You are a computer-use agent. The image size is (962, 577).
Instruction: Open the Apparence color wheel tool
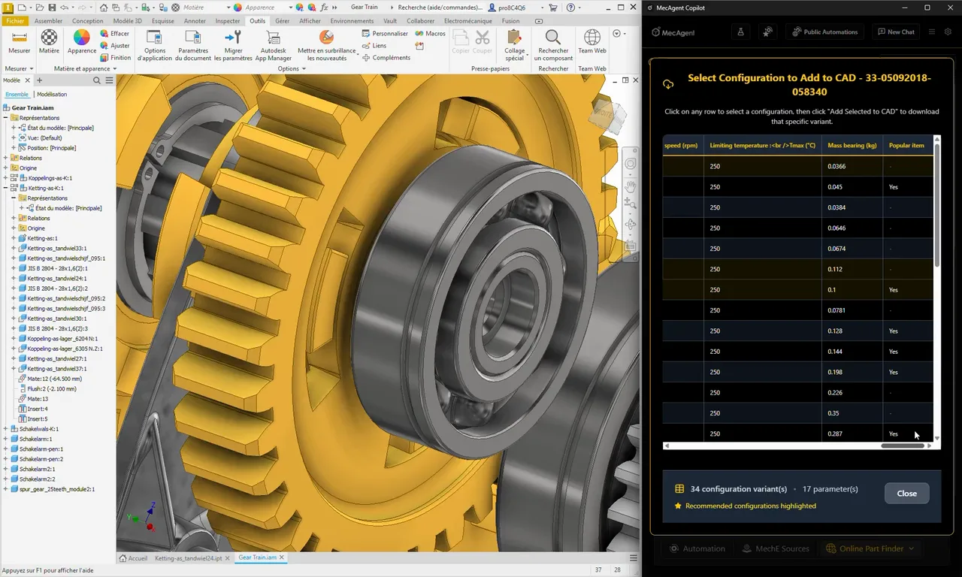[81, 42]
